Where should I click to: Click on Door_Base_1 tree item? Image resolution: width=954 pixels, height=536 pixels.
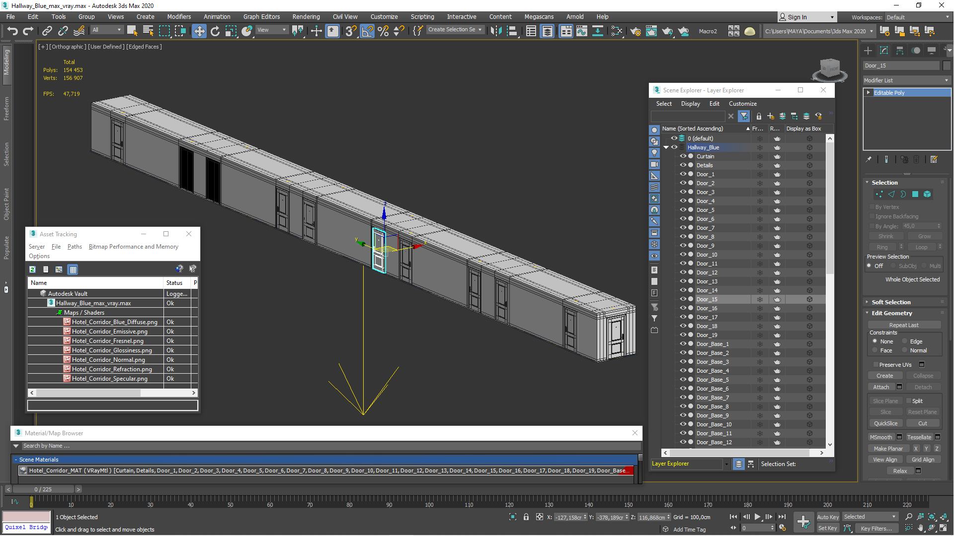click(x=714, y=343)
